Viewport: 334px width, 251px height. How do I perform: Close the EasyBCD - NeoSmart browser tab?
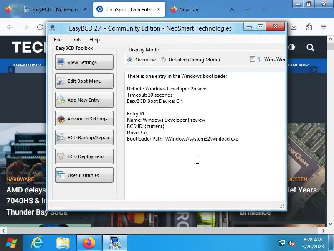pyautogui.click(x=85, y=9)
